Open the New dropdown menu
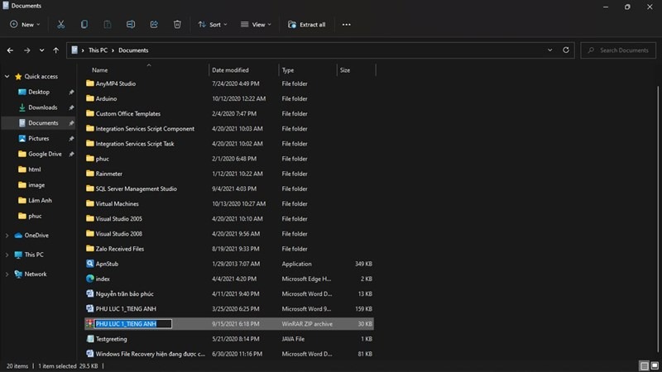The height and width of the screenshot is (372, 662). (25, 25)
